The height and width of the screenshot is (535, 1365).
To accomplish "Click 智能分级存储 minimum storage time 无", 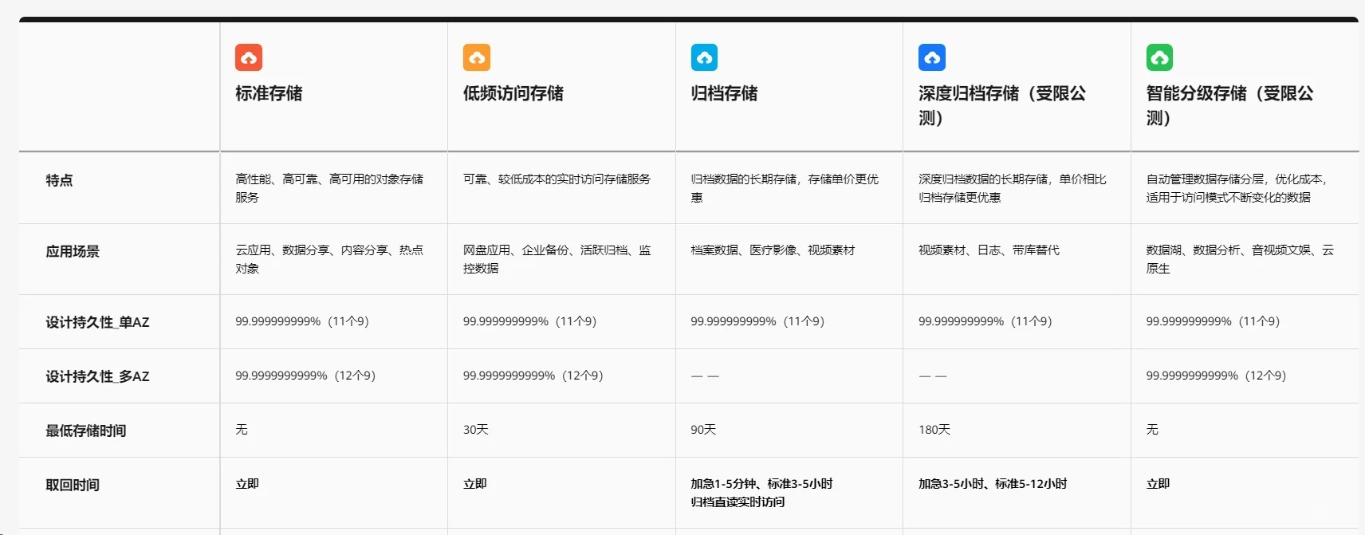I will [1153, 430].
